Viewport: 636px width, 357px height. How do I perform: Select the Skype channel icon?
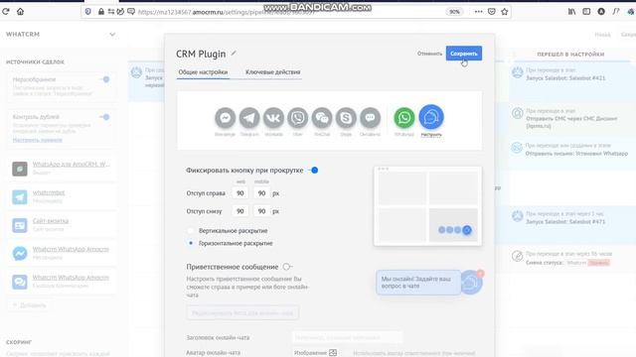tap(346, 118)
